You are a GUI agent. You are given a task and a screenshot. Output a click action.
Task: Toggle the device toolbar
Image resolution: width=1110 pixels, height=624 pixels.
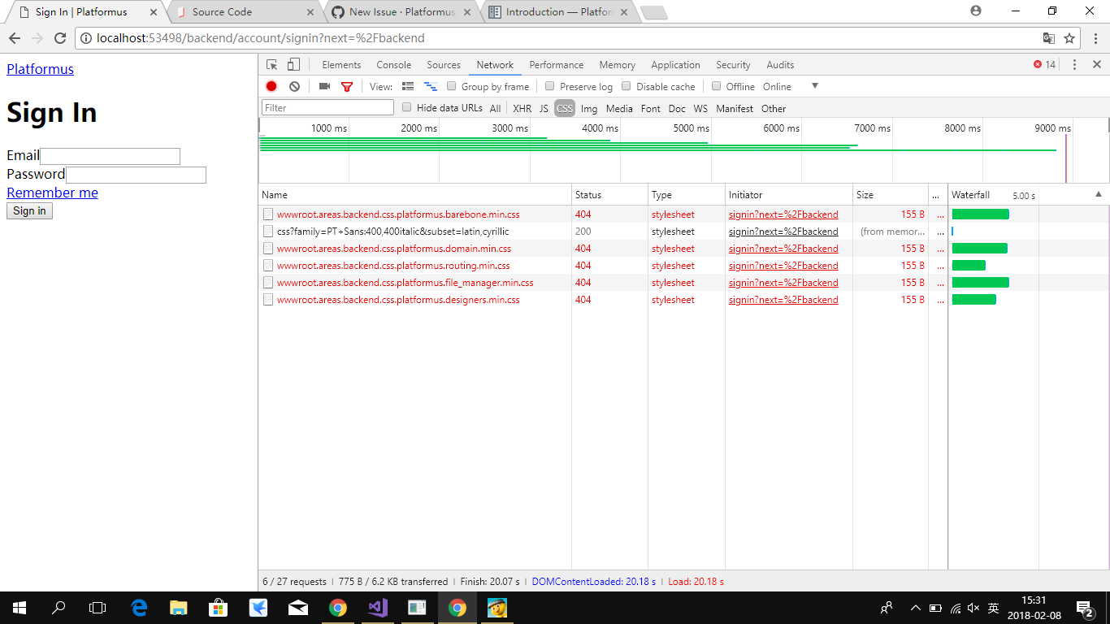pyautogui.click(x=293, y=64)
